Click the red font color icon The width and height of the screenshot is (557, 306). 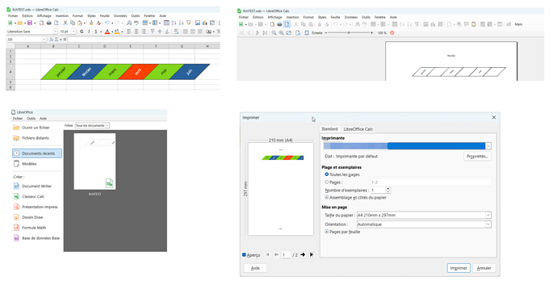[107, 31]
